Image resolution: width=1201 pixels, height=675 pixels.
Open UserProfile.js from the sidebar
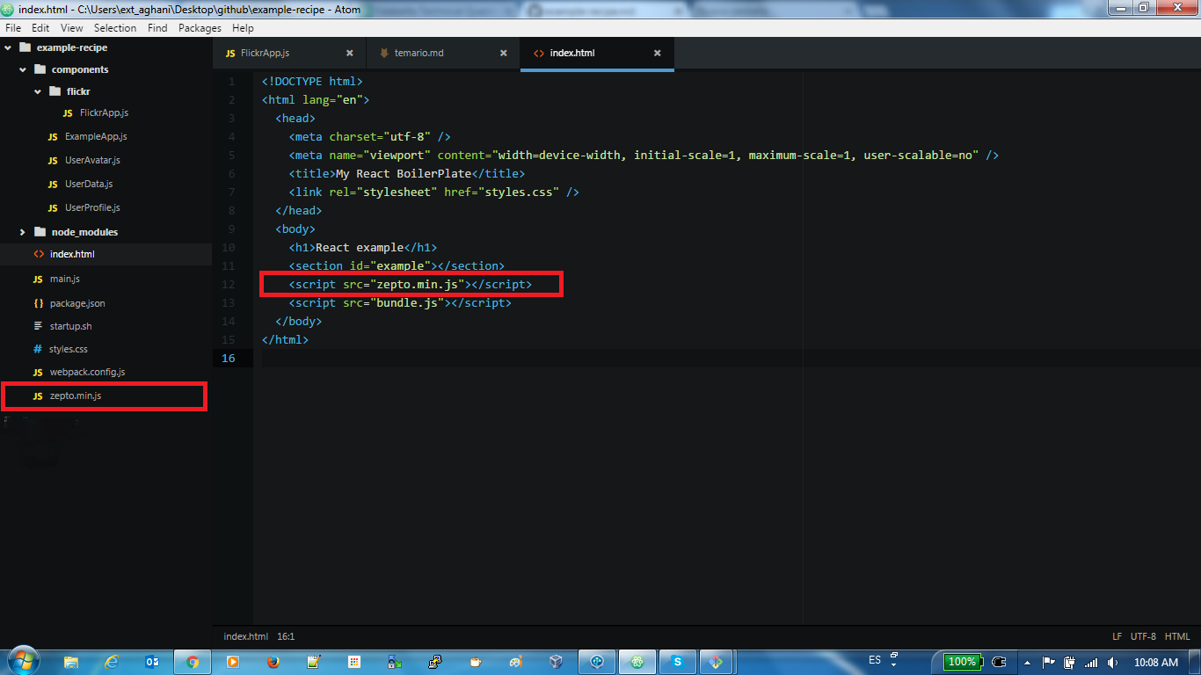click(x=92, y=208)
